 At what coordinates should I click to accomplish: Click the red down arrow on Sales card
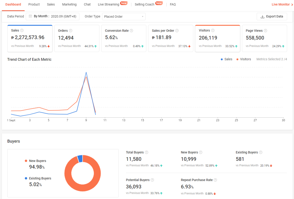click(x=48, y=46)
